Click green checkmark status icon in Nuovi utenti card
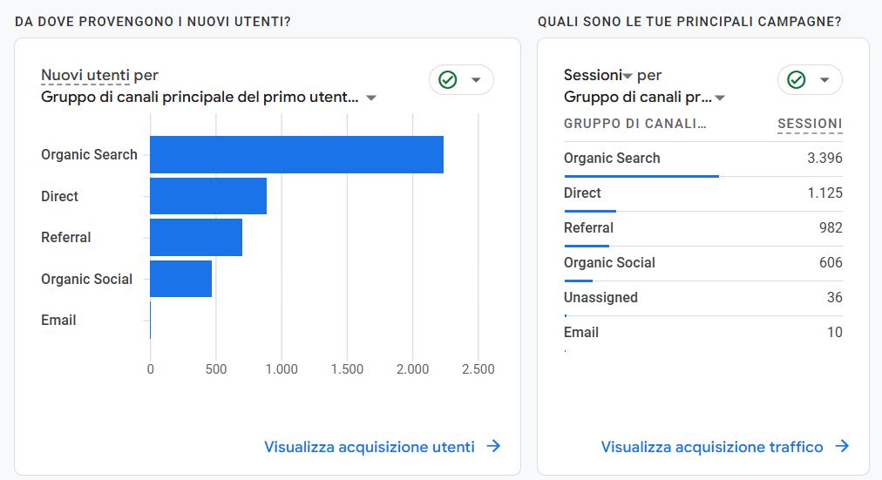 pos(448,80)
